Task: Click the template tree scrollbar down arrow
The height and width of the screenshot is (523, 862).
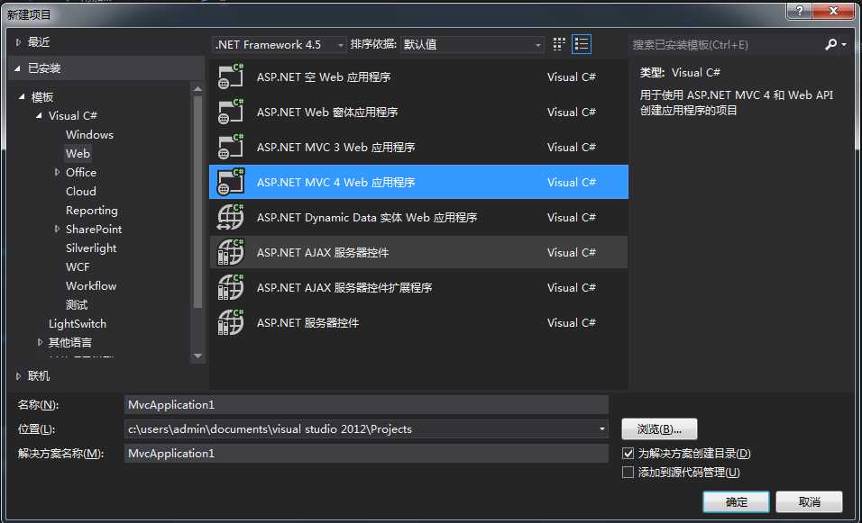Action: (x=197, y=356)
